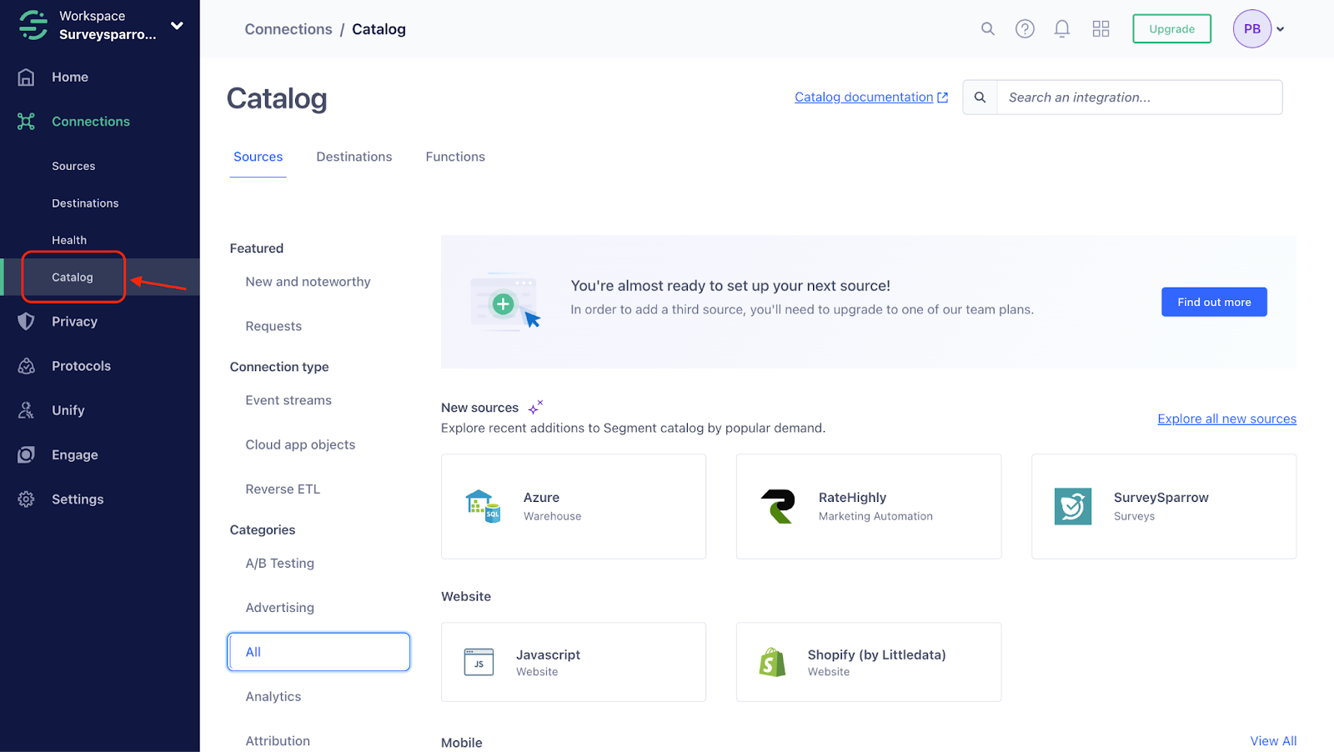Viewport: 1334px width, 752px height.
Task: Open the Azure Warehouse source card
Action: 573,506
